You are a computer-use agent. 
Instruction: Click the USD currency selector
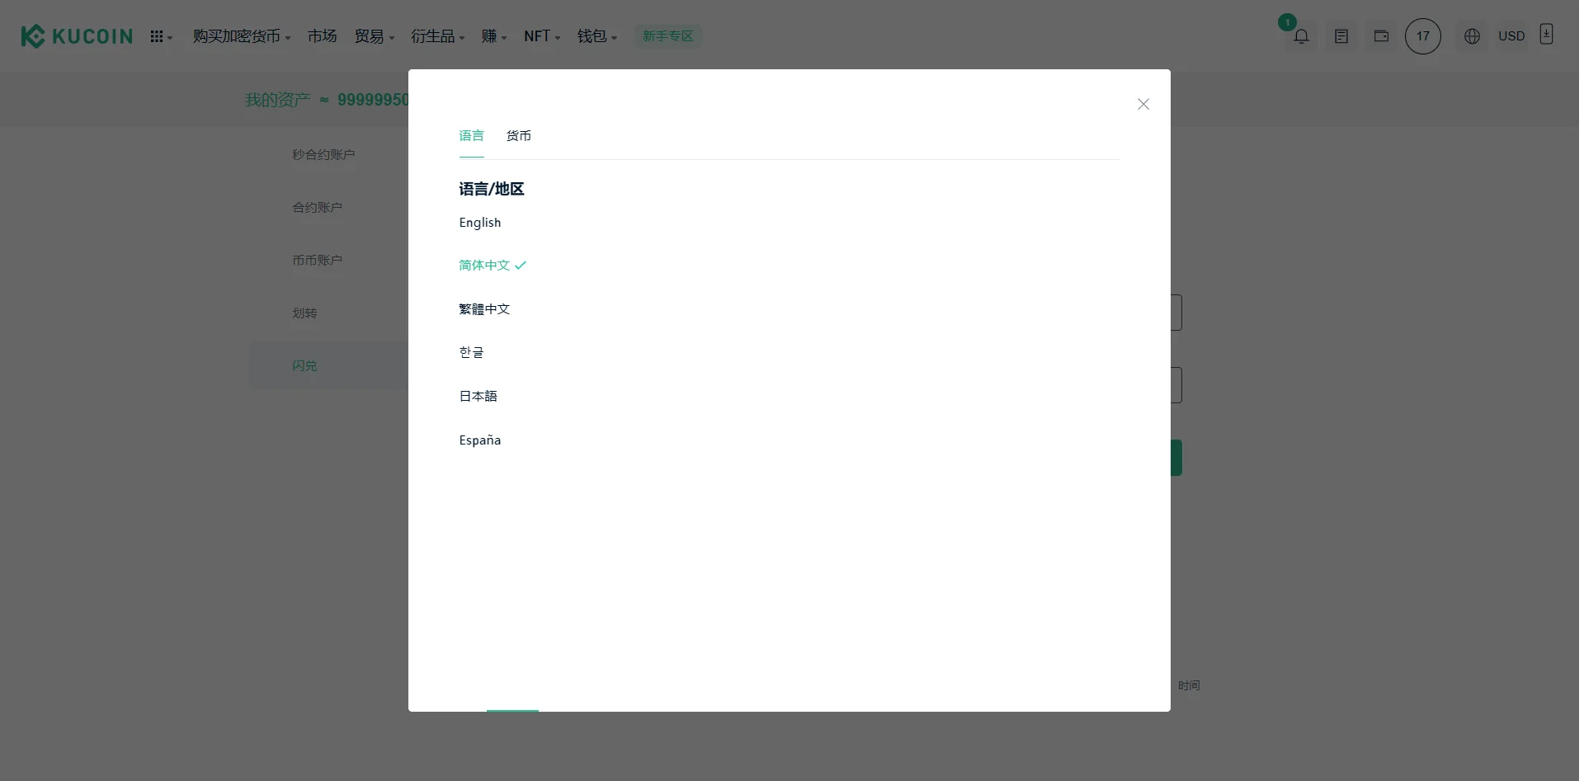(x=1511, y=36)
